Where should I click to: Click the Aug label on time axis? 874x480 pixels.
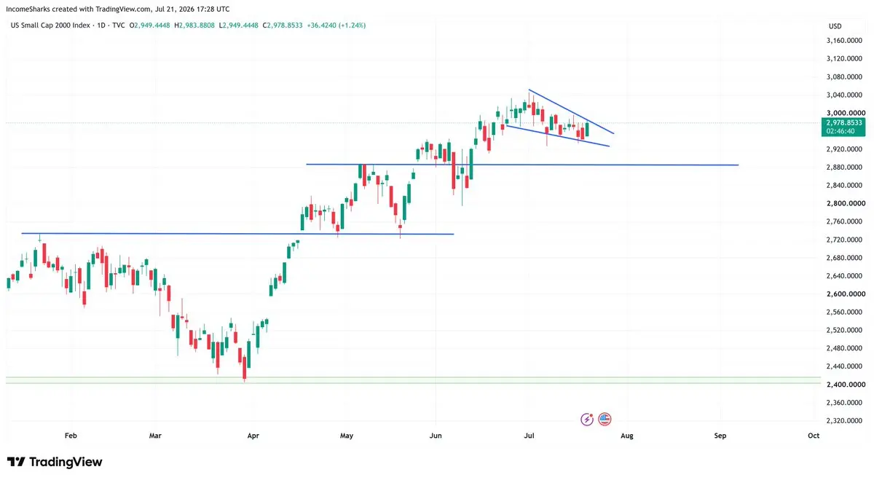626,436
